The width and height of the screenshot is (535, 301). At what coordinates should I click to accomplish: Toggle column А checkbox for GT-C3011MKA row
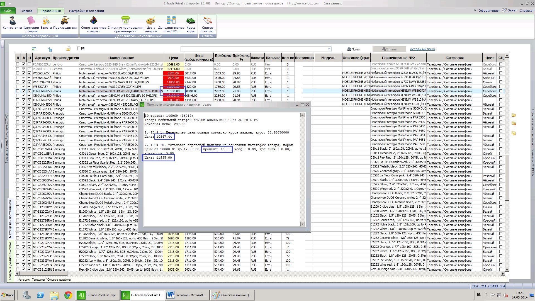pos(23,149)
